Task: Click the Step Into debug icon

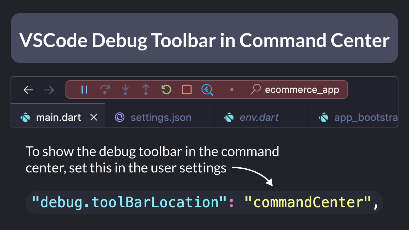Action: click(x=125, y=90)
